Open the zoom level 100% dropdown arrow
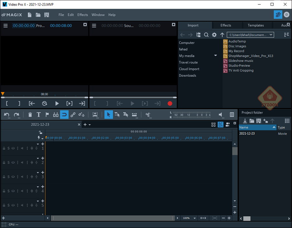 [195, 218]
